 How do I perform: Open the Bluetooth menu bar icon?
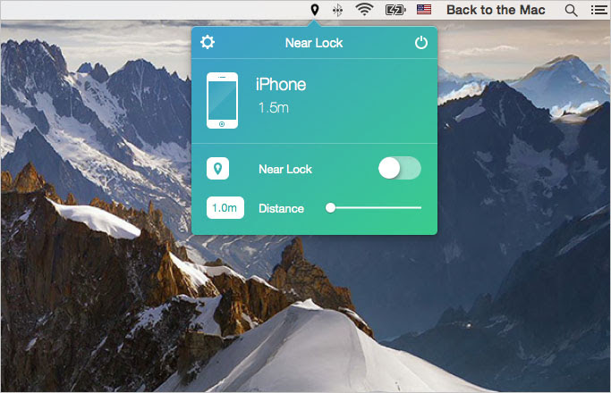pos(337,10)
